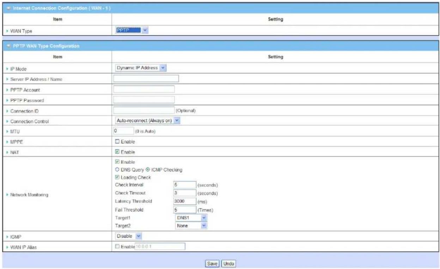440x269 pixels.
Task: Select the ICMP Checking radio button
Action: pos(148,170)
